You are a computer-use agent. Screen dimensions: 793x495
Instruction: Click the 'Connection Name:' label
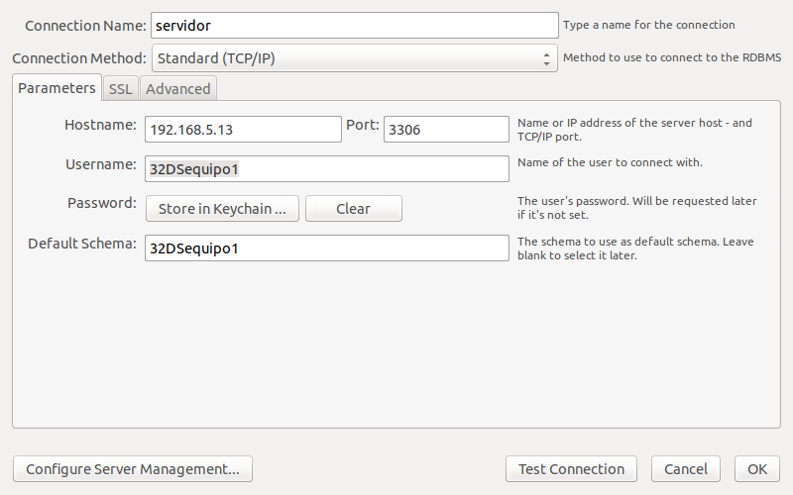[x=85, y=26]
